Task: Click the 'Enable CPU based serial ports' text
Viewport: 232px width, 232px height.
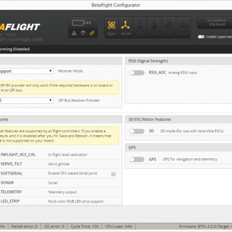Action: tap(72, 173)
